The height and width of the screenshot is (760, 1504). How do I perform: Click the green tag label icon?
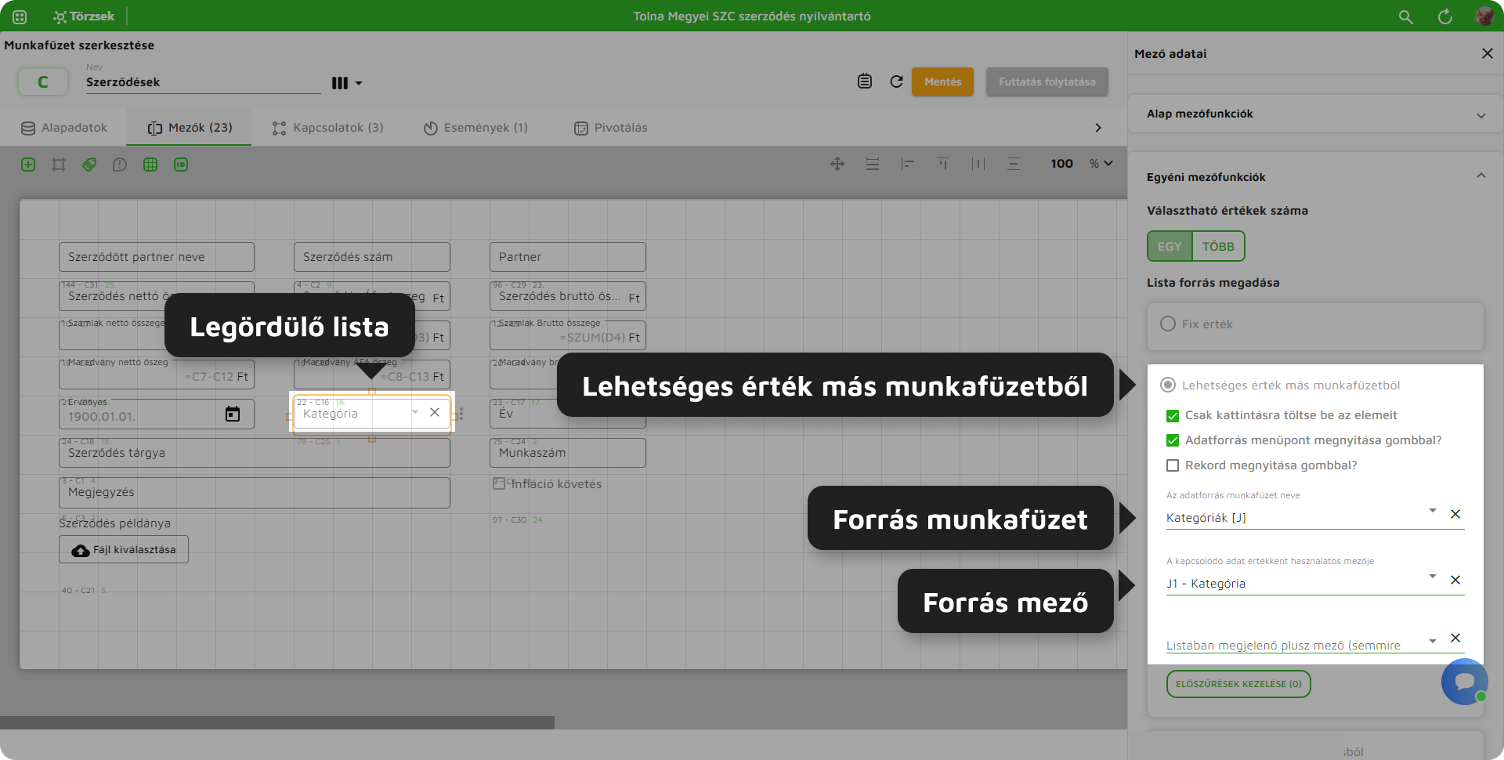tap(89, 165)
